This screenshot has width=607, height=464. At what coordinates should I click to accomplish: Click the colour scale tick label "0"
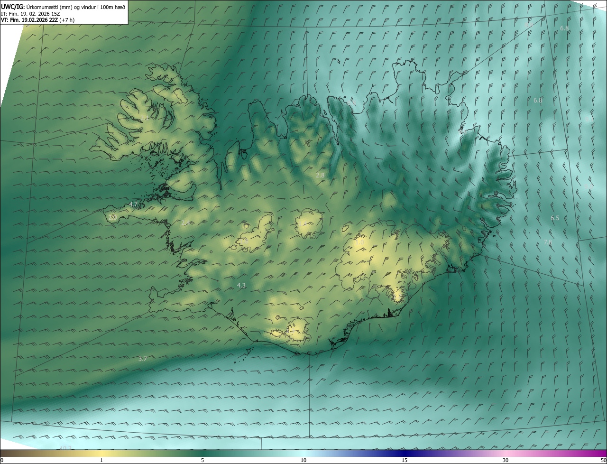click(x=2, y=460)
